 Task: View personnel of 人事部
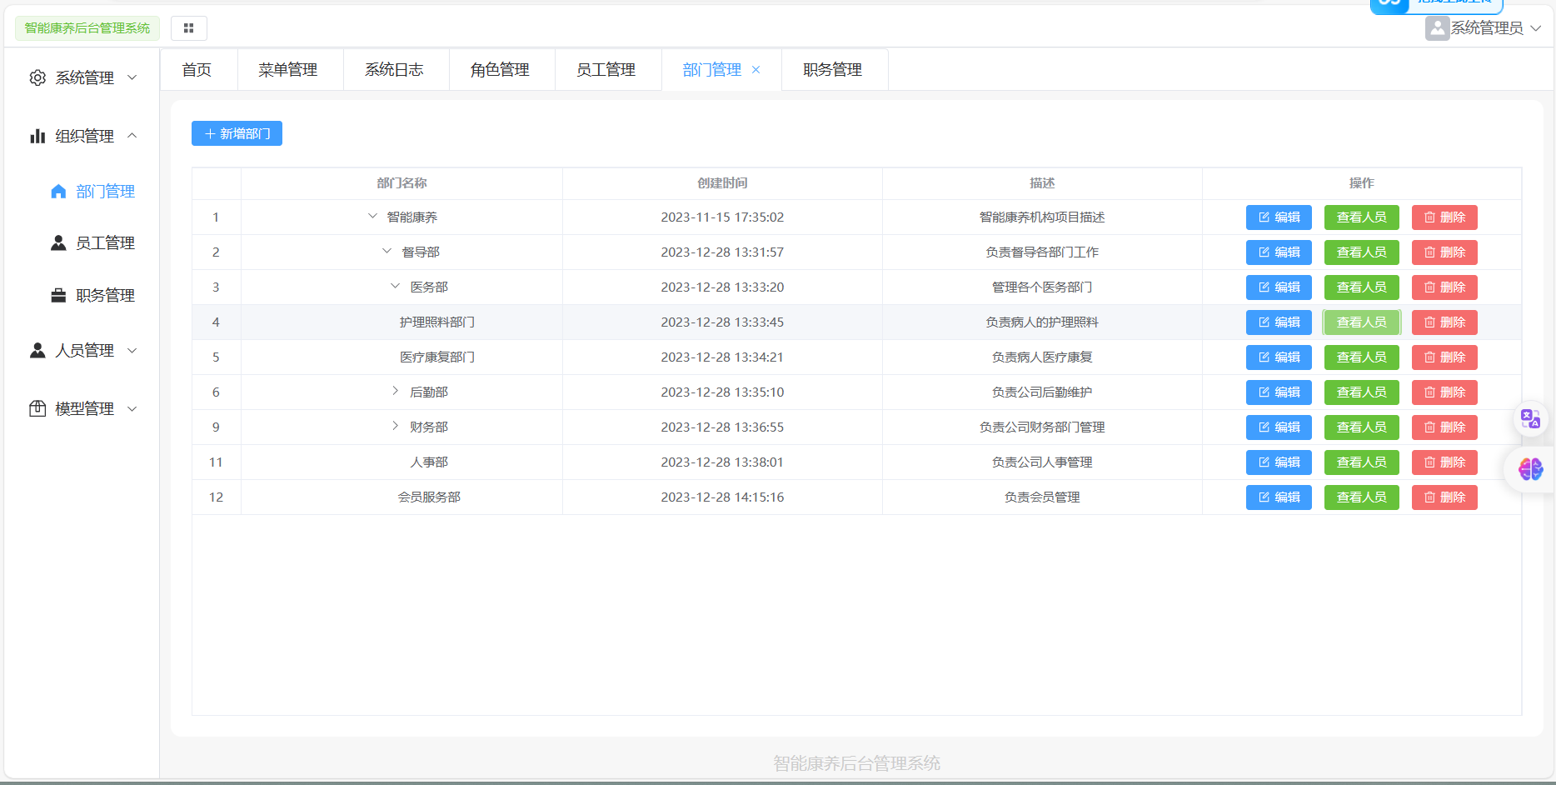point(1362,462)
